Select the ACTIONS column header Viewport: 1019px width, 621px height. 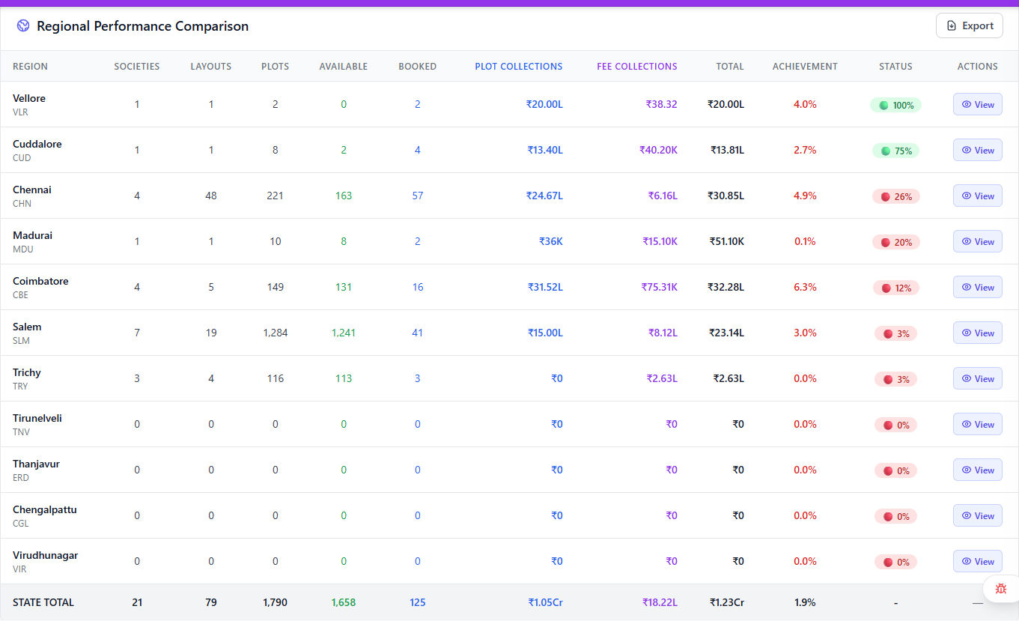[978, 67]
